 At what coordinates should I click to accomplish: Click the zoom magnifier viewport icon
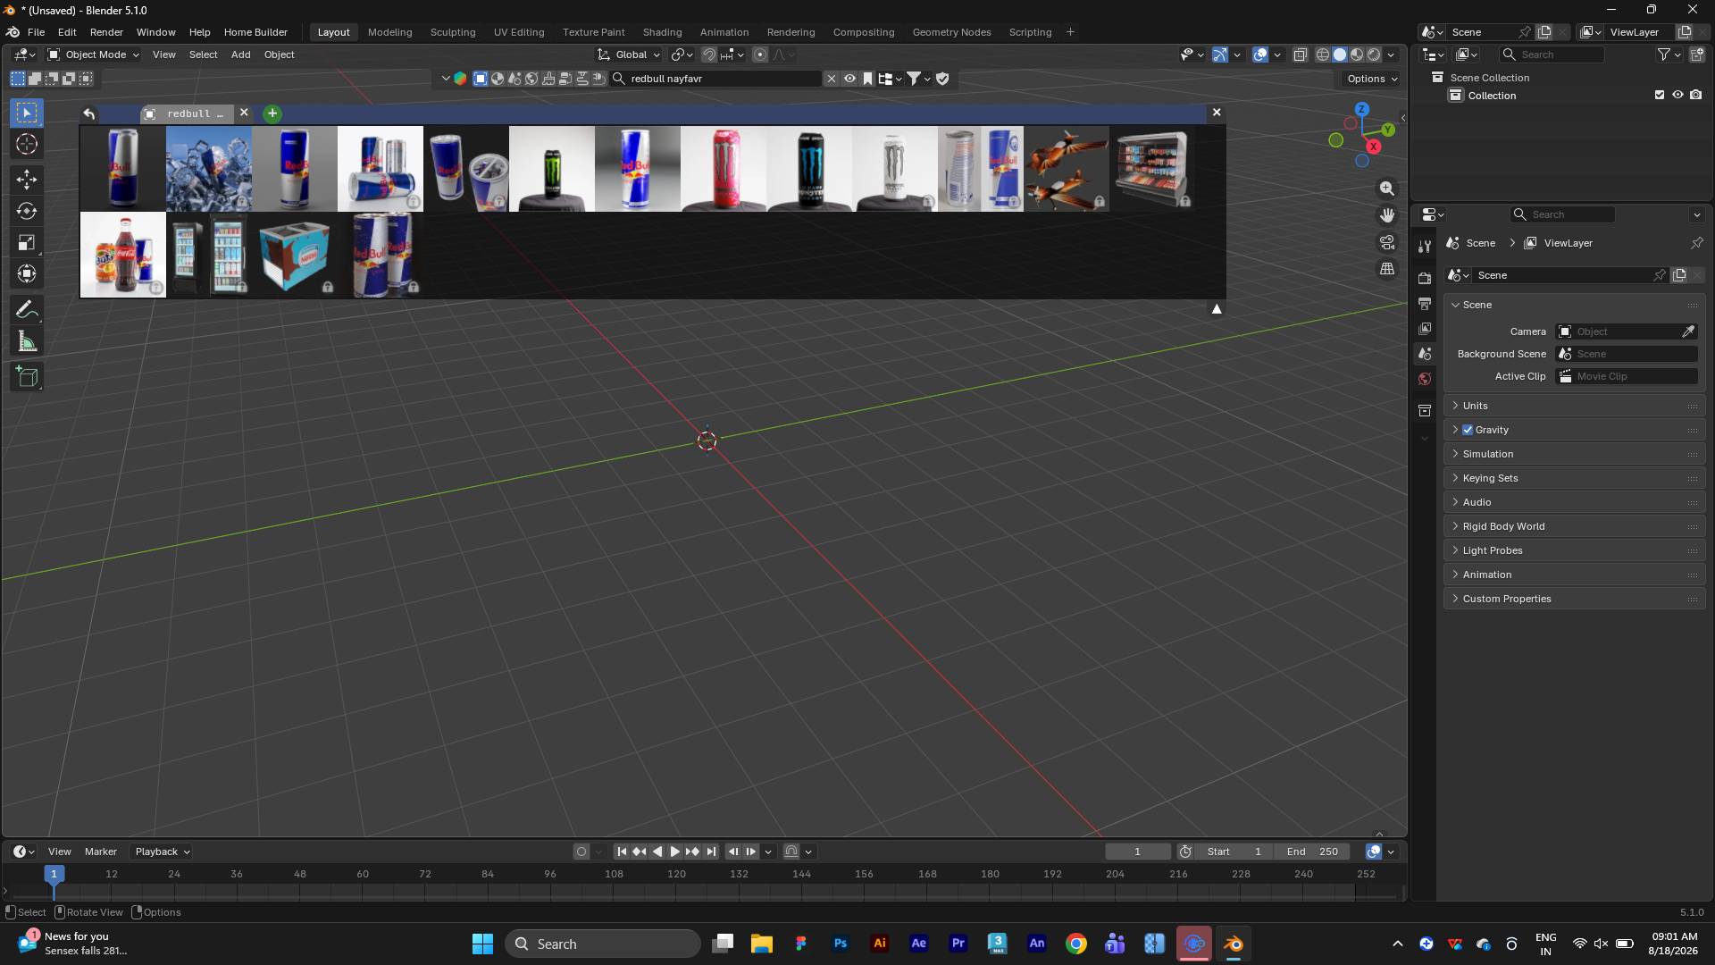[1387, 189]
